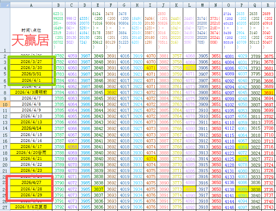Click the 2026/5/6立夏后 cell
276x211 pixels.
coord(31,207)
